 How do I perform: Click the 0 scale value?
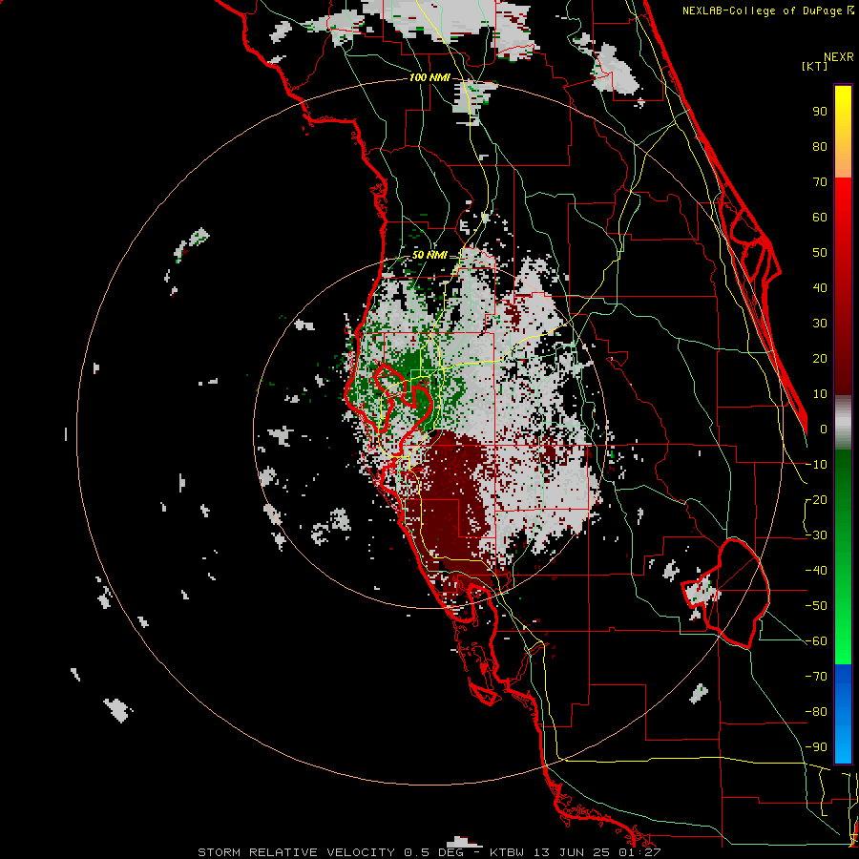pos(824,429)
